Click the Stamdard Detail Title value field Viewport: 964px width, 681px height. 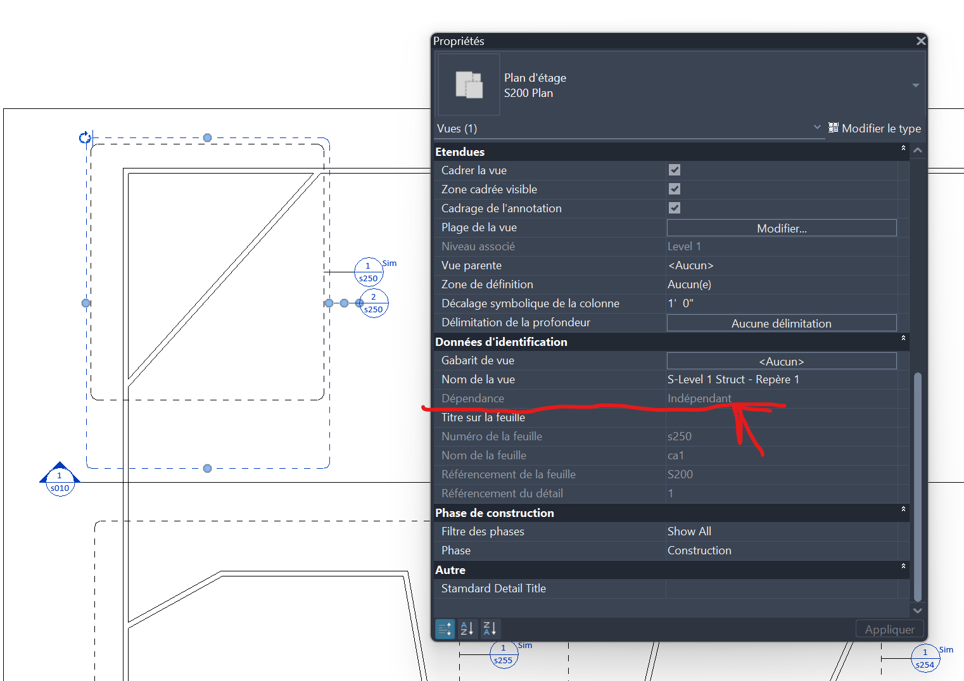(x=782, y=589)
